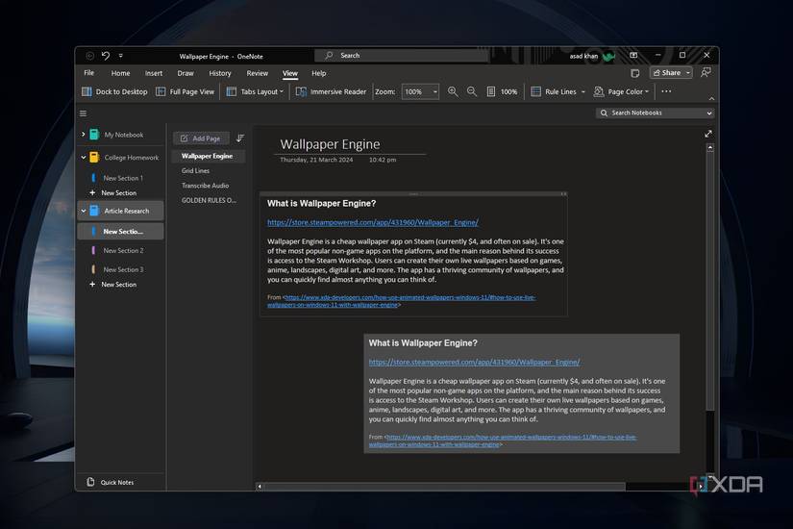
Task: Switch to Full Page View
Action: [x=186, y=91]
